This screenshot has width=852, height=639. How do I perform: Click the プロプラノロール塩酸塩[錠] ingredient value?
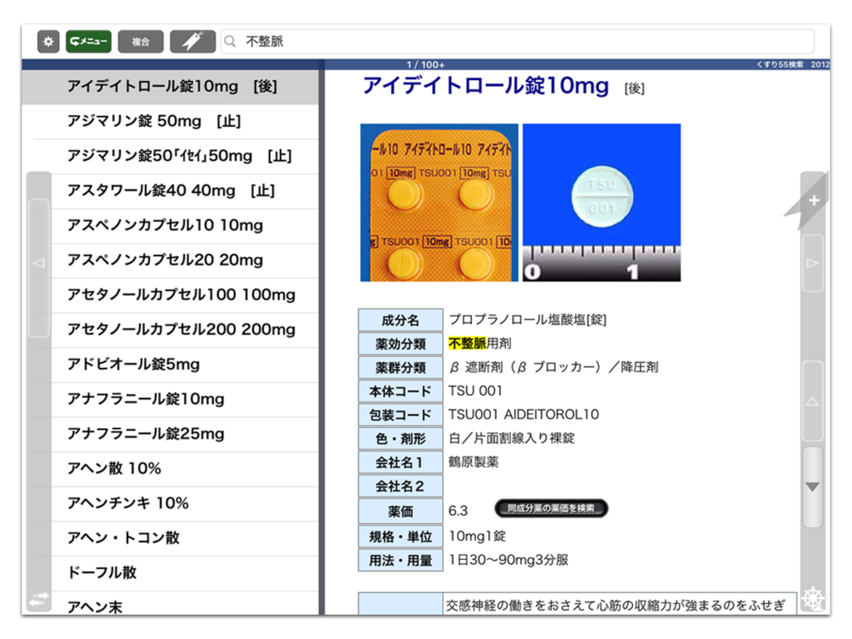527,319
